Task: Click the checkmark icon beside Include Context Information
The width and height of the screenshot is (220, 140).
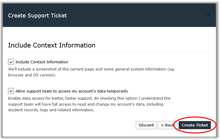Action: [x=11, y=62]
